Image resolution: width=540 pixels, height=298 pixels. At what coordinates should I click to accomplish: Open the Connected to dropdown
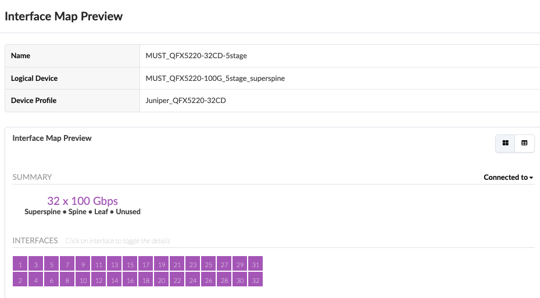508,178
